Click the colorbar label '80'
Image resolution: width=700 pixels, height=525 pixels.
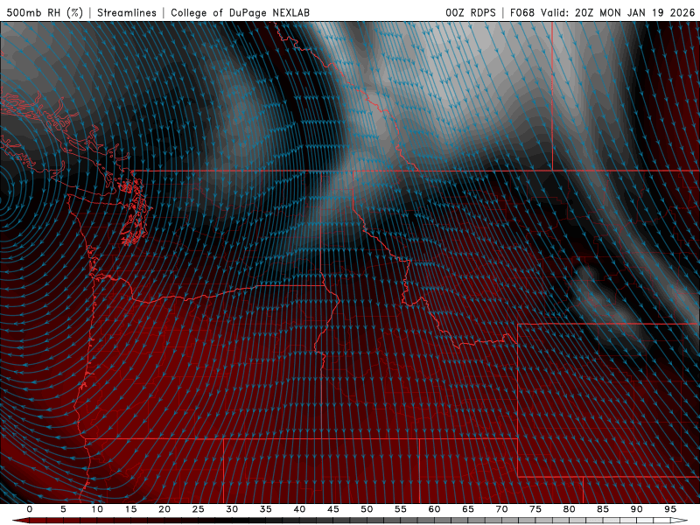click(x=569, y=509)
